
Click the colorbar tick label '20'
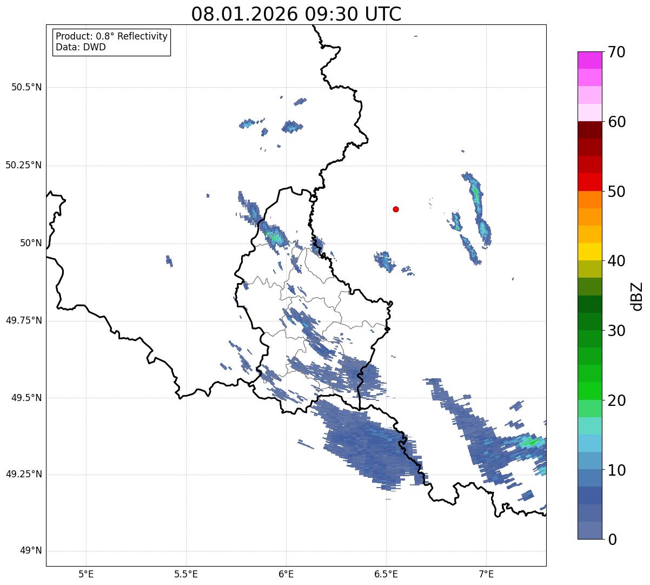point(616,400)
